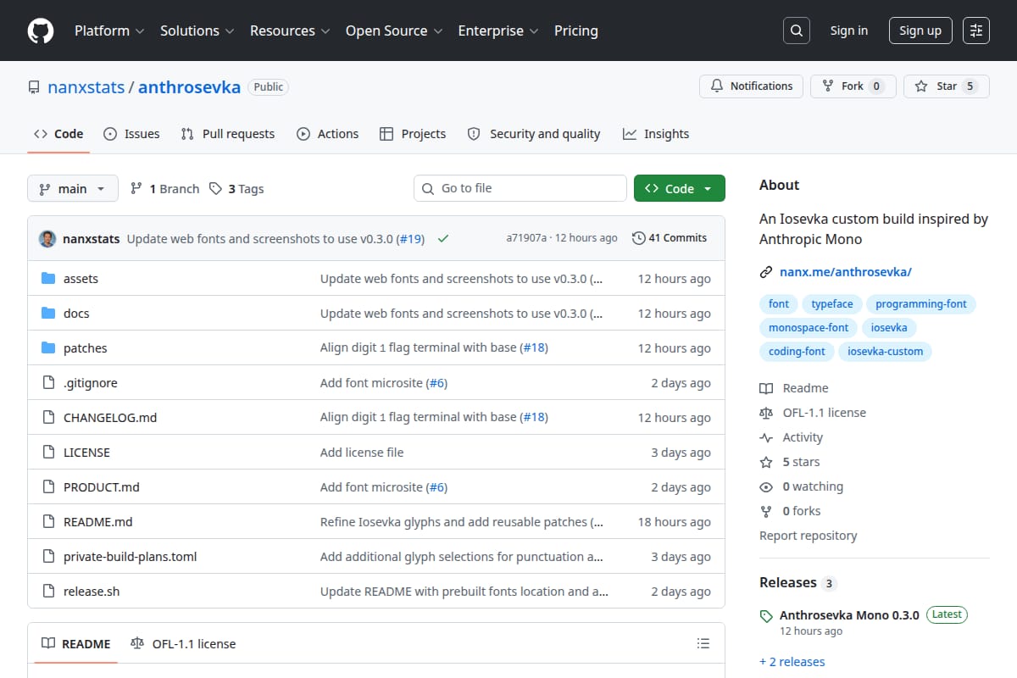The height and width of the screenshot is (678, 1017).
Task: Expand the Resources menu
Action: coord(289,31)
